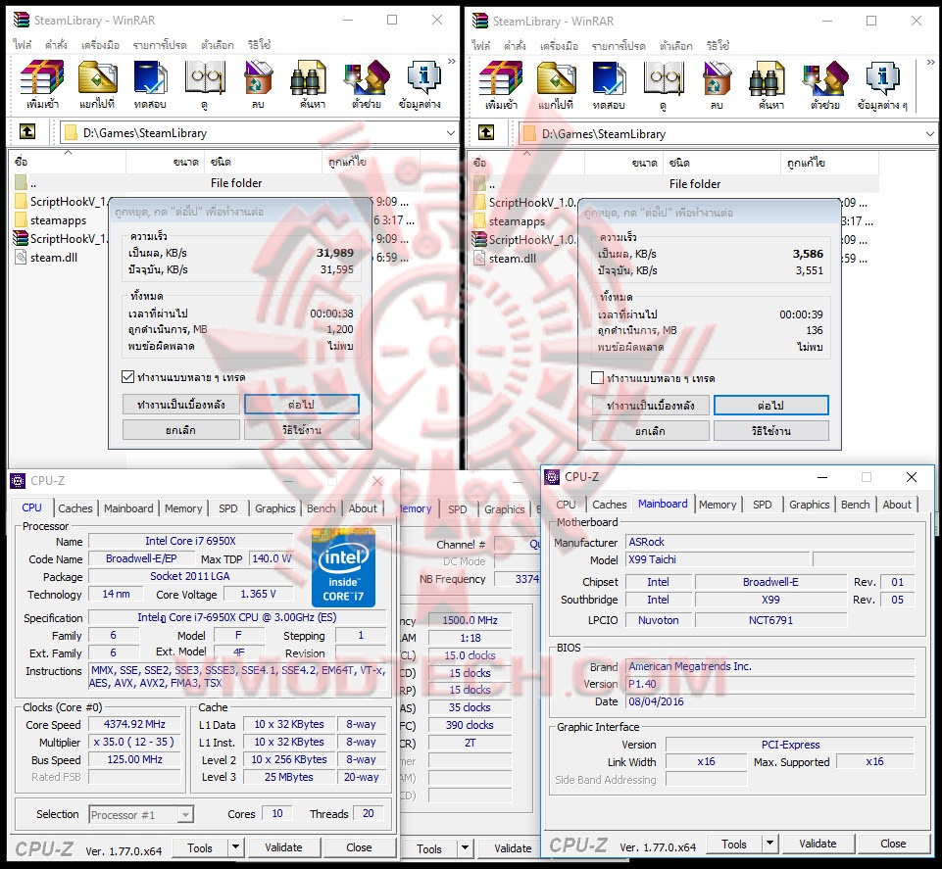Image resolution: width=942 pixels, height=869 pixels.
Task: Switch to Graphics tab in right CPU-Z
Action: pos(810,505)
